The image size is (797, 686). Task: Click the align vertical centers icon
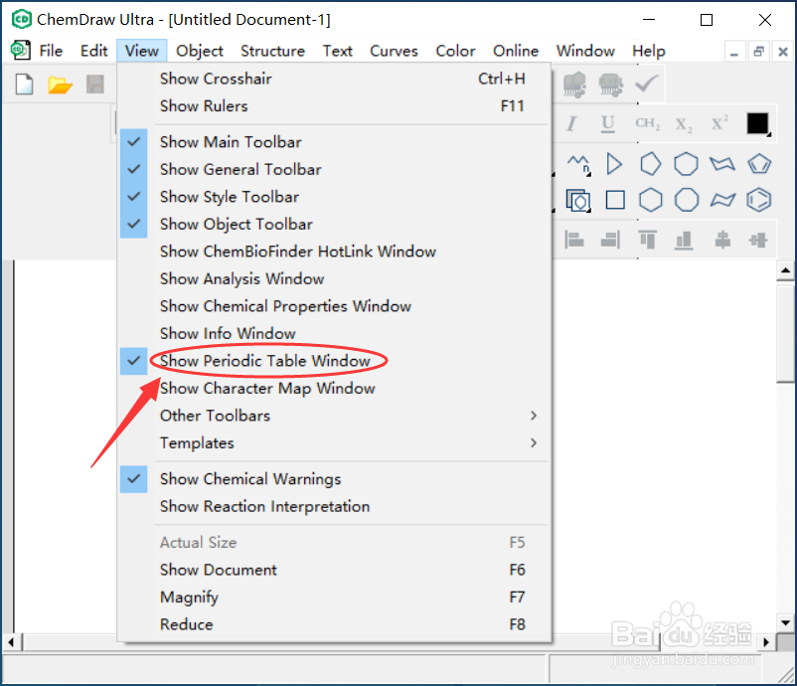click(758, 240)
